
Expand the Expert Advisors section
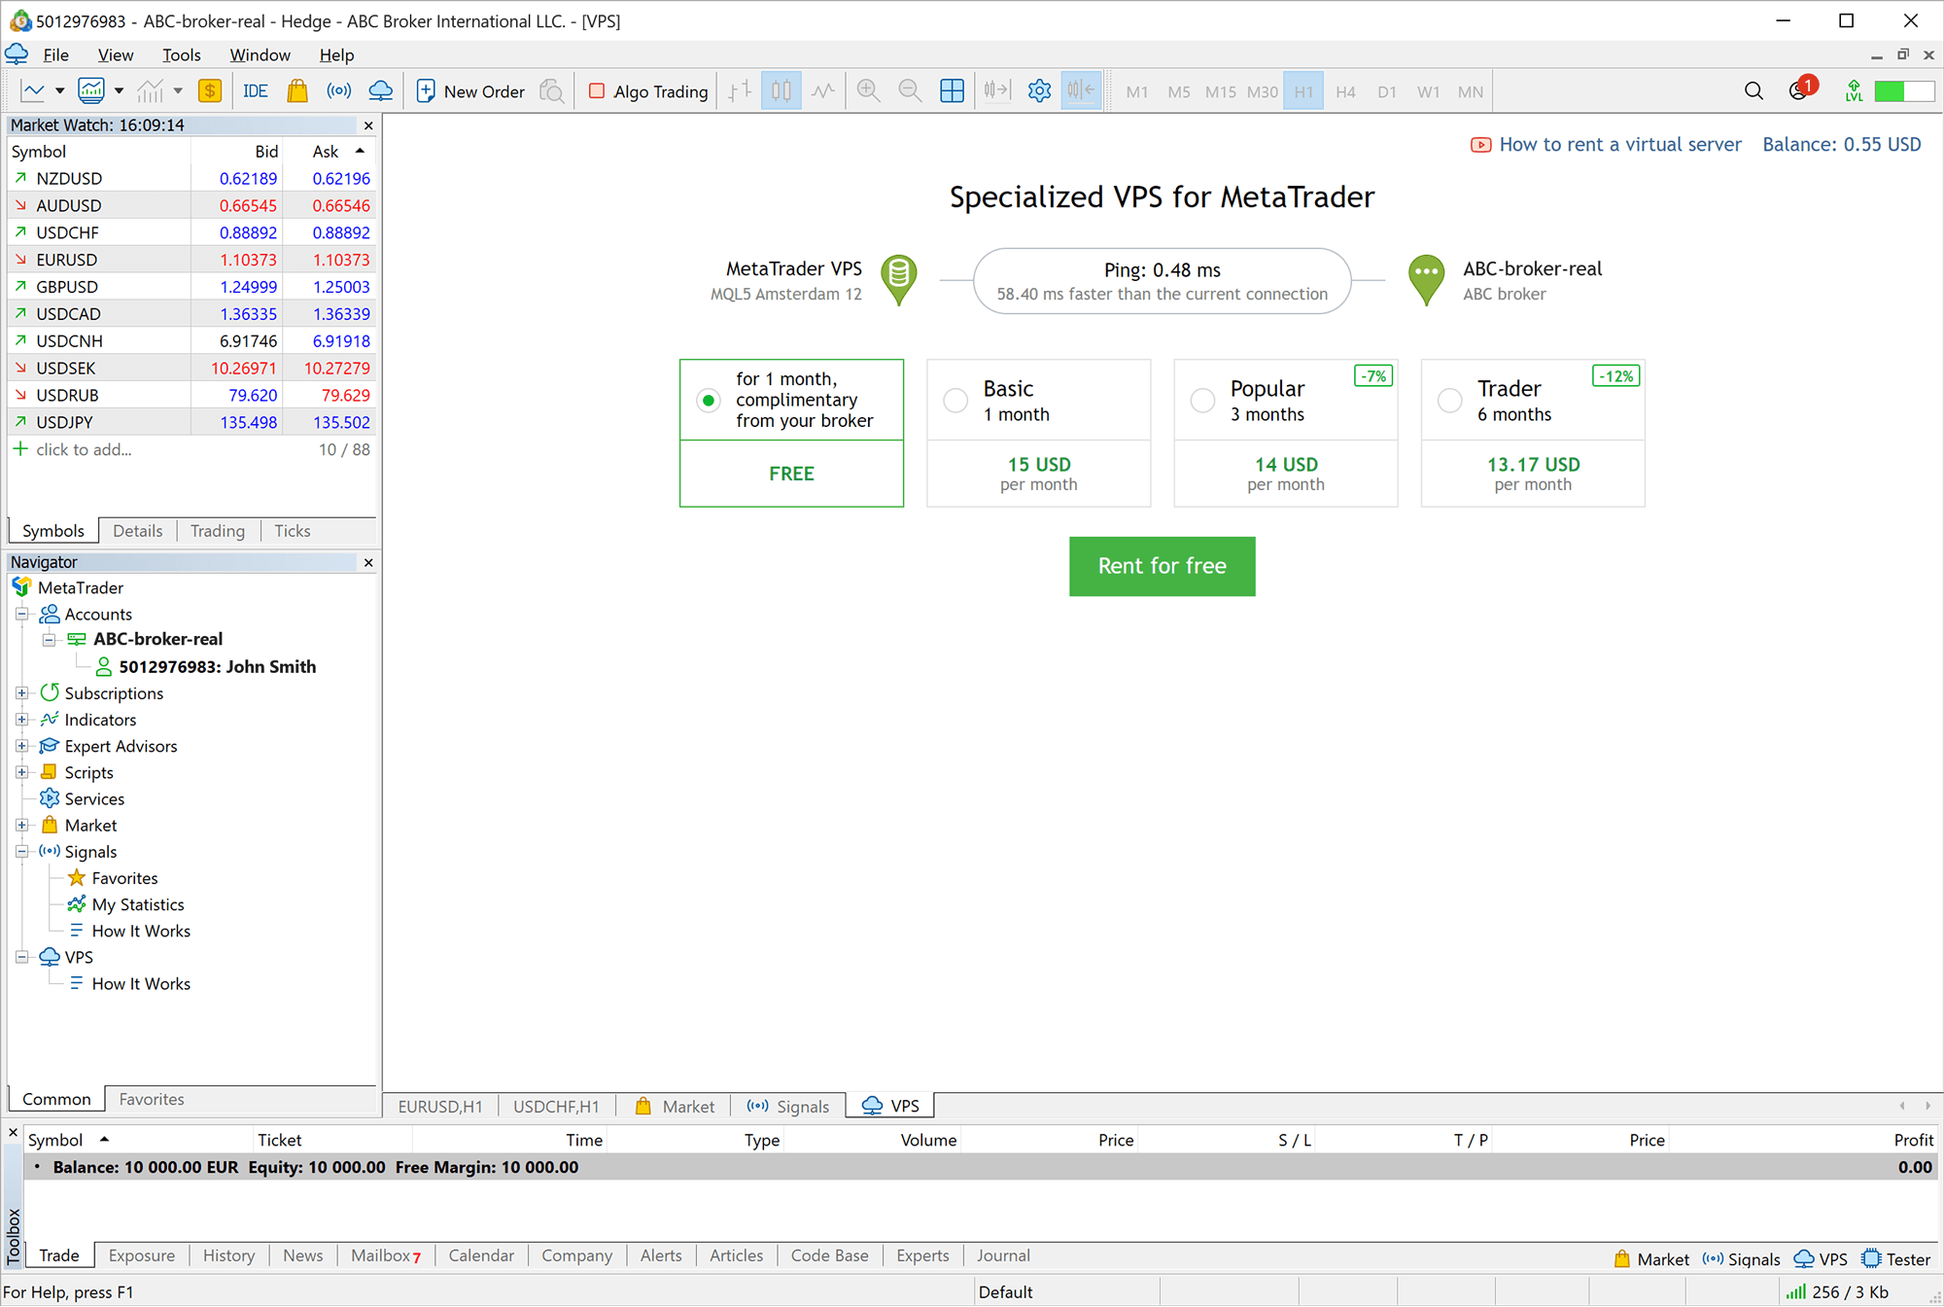(x=21, y=745)
